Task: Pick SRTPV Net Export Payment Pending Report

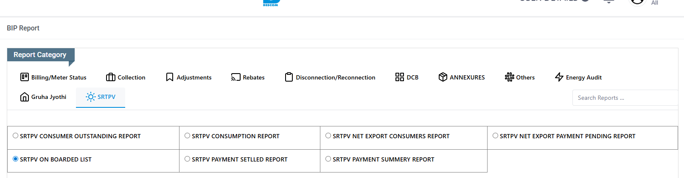Action: pos(495,136)
